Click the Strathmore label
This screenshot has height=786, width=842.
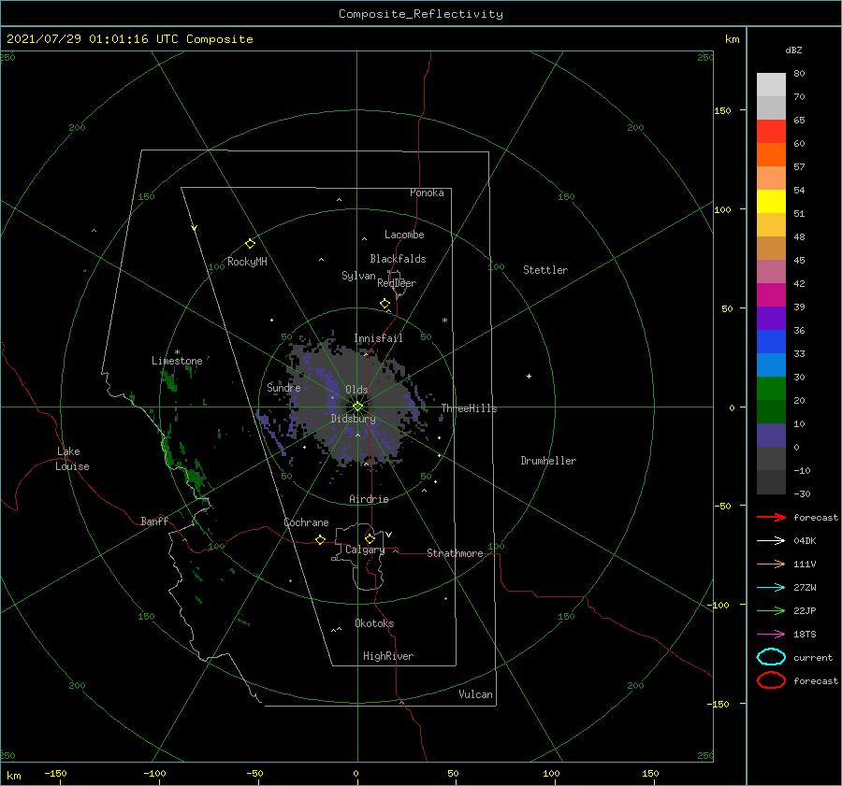point(455,553)
